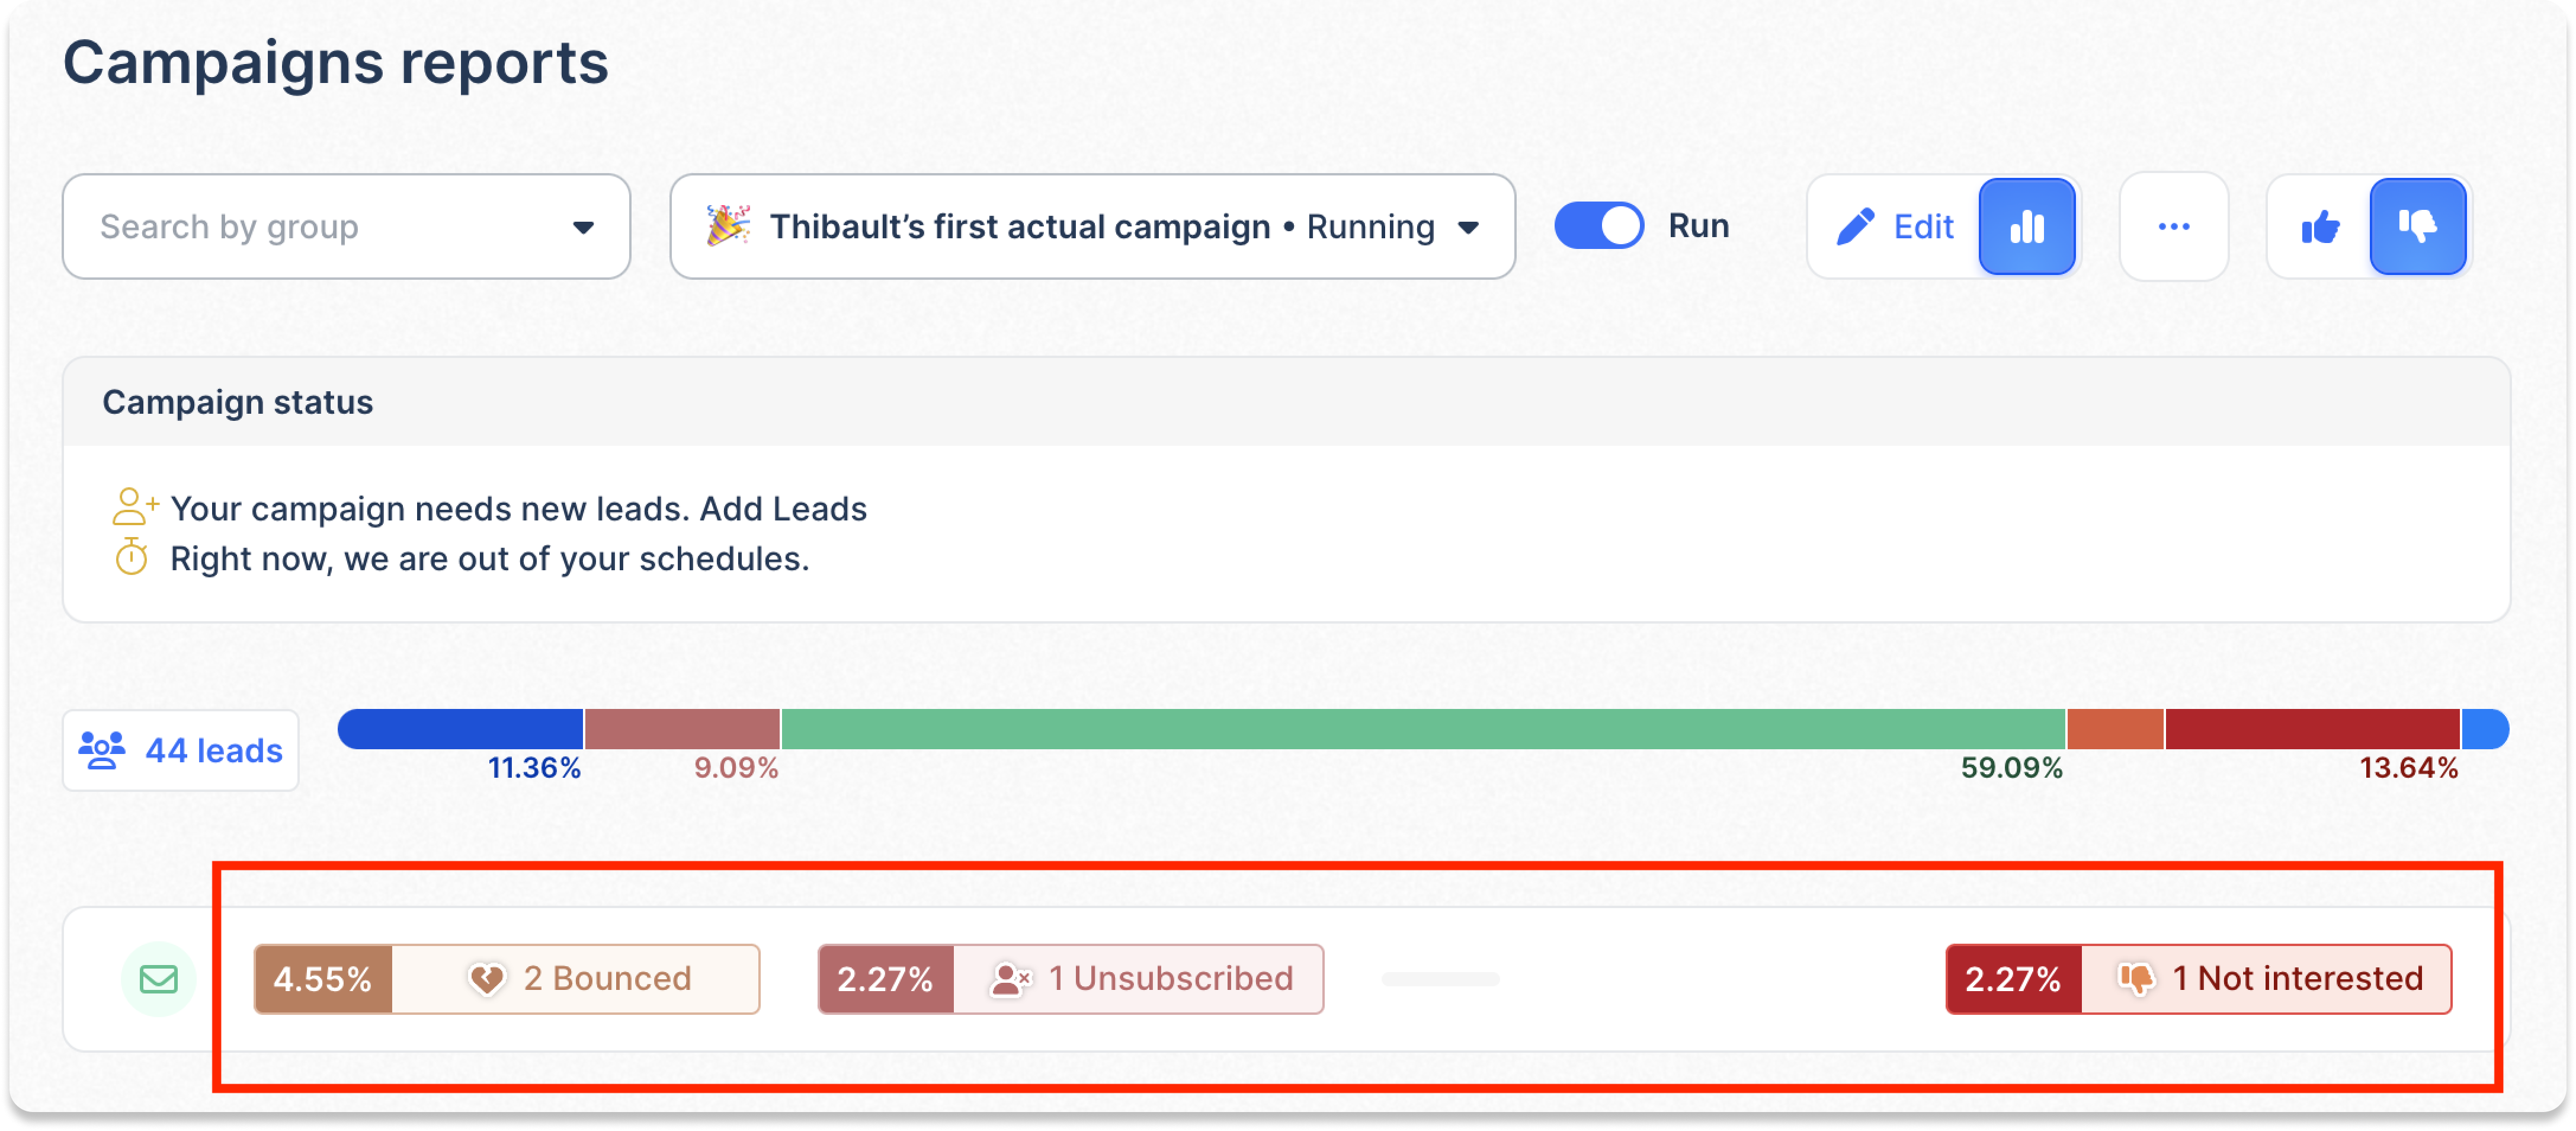The width and height of the screenshot is (2576, 1131).
Task: Click the green envelope email icon
Action: [x=158, y=978]
